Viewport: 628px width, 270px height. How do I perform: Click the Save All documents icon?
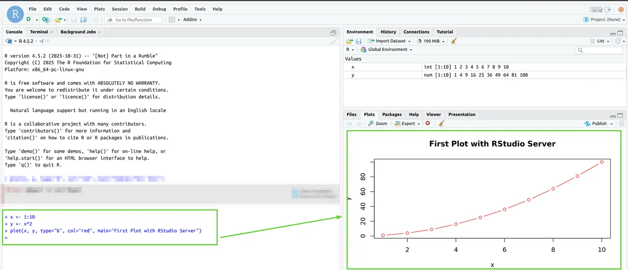pos(83,20)
